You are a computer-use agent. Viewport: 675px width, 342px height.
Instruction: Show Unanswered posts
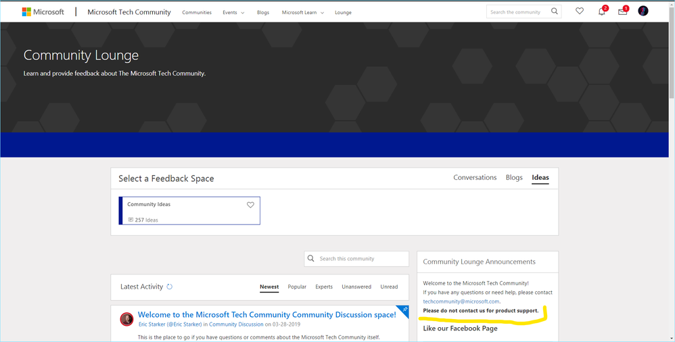(x=356, y=287)
